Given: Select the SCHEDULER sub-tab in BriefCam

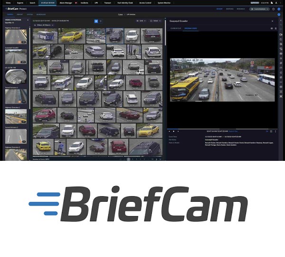Looking at the screenshot, I should tap(41, 14).
